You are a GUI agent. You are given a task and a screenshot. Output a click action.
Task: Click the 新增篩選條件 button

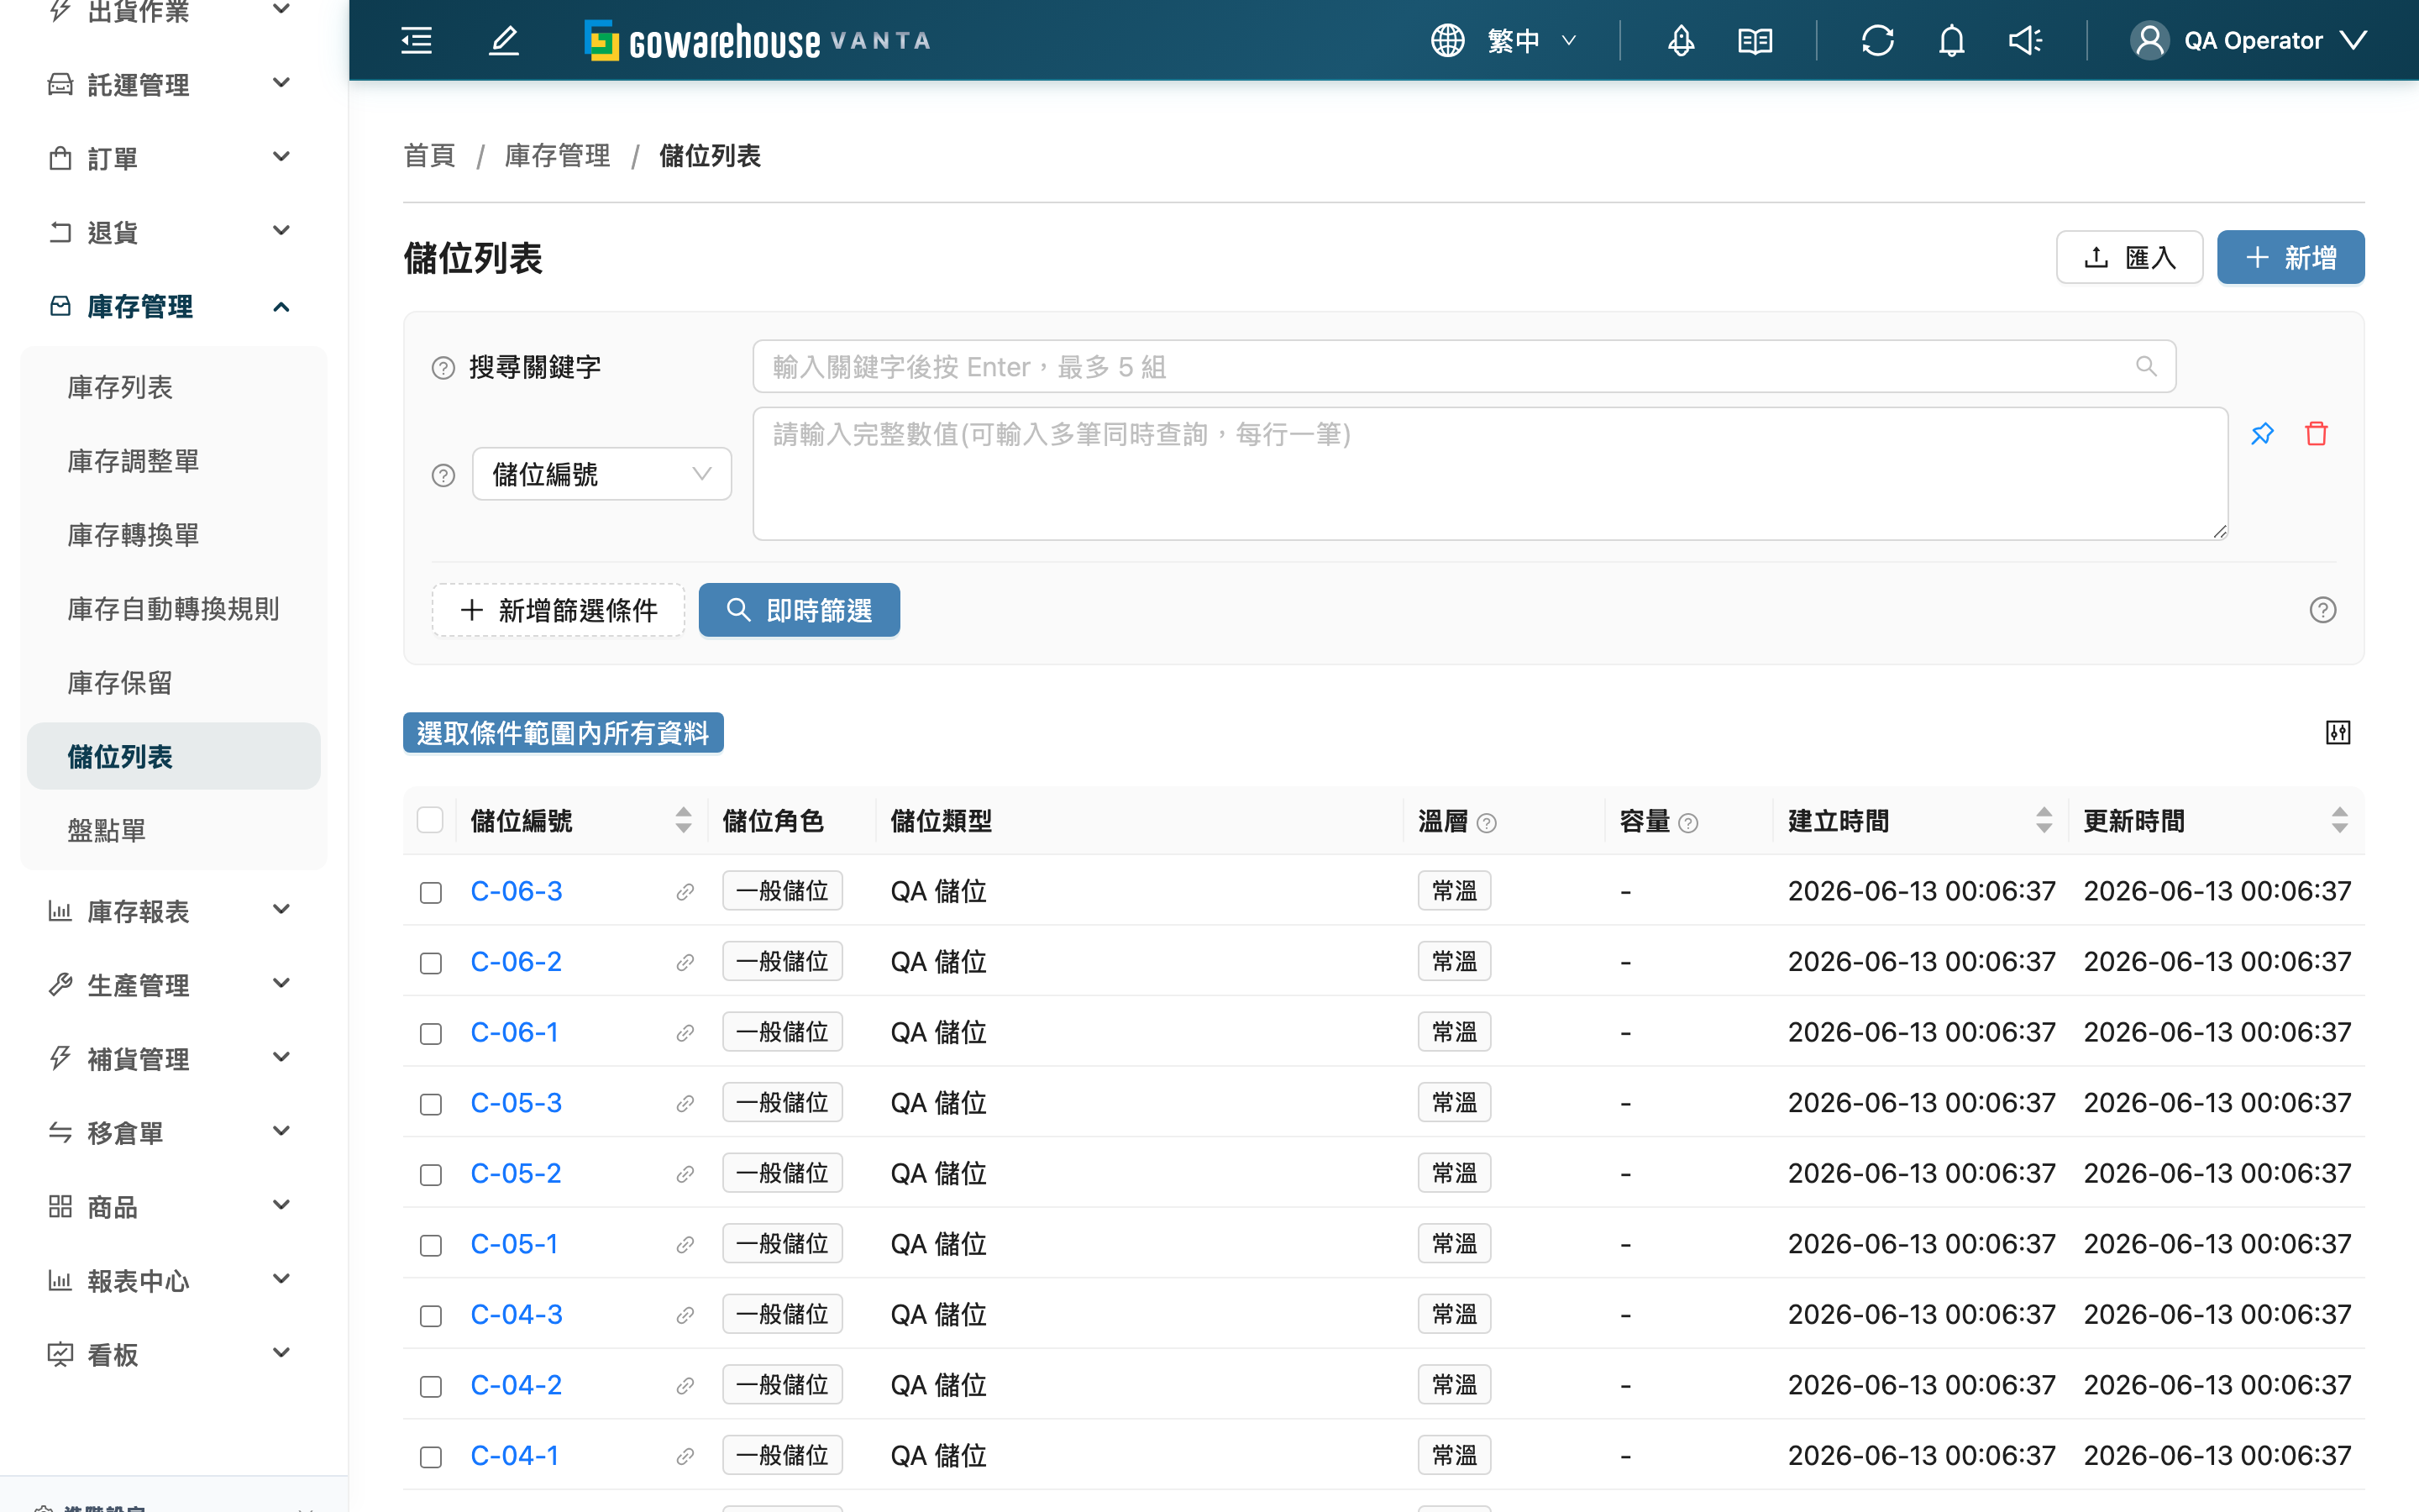pos(558,610)
